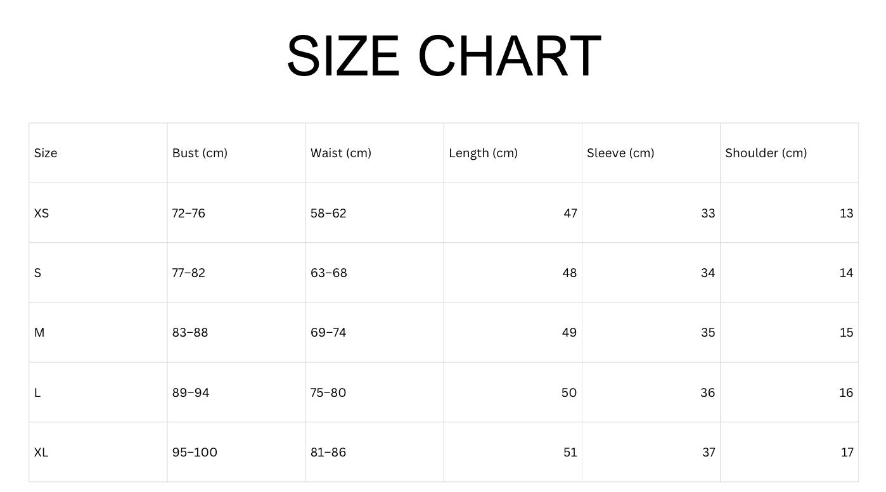Select the sleeve value 35
The height and width of the screenshot is (492, 886).
(x=708, y=332)
